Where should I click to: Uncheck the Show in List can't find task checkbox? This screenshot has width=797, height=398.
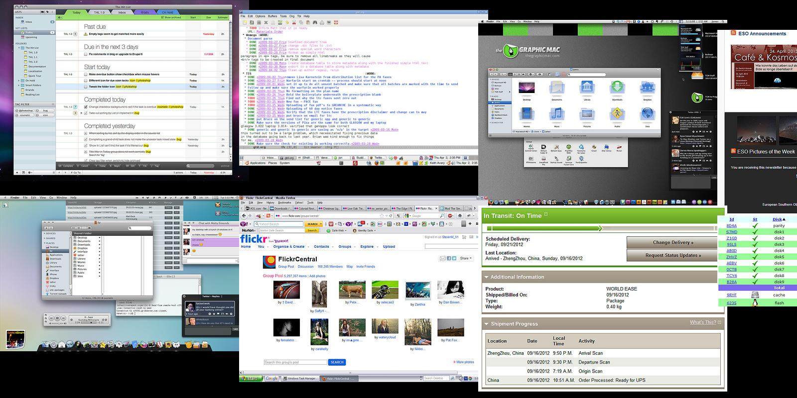pos(86,146)
